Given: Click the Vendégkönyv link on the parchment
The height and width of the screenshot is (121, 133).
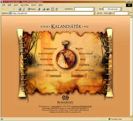Looking at the screenshot, I should click(51, 70).
